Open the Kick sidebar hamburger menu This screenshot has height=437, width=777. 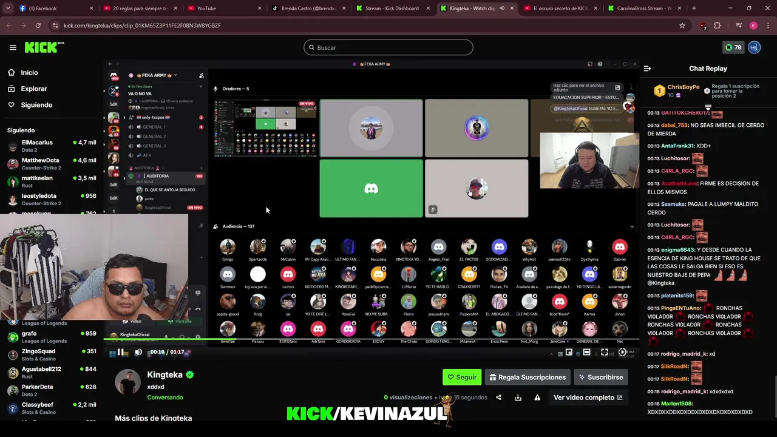(x=13, y=47)
